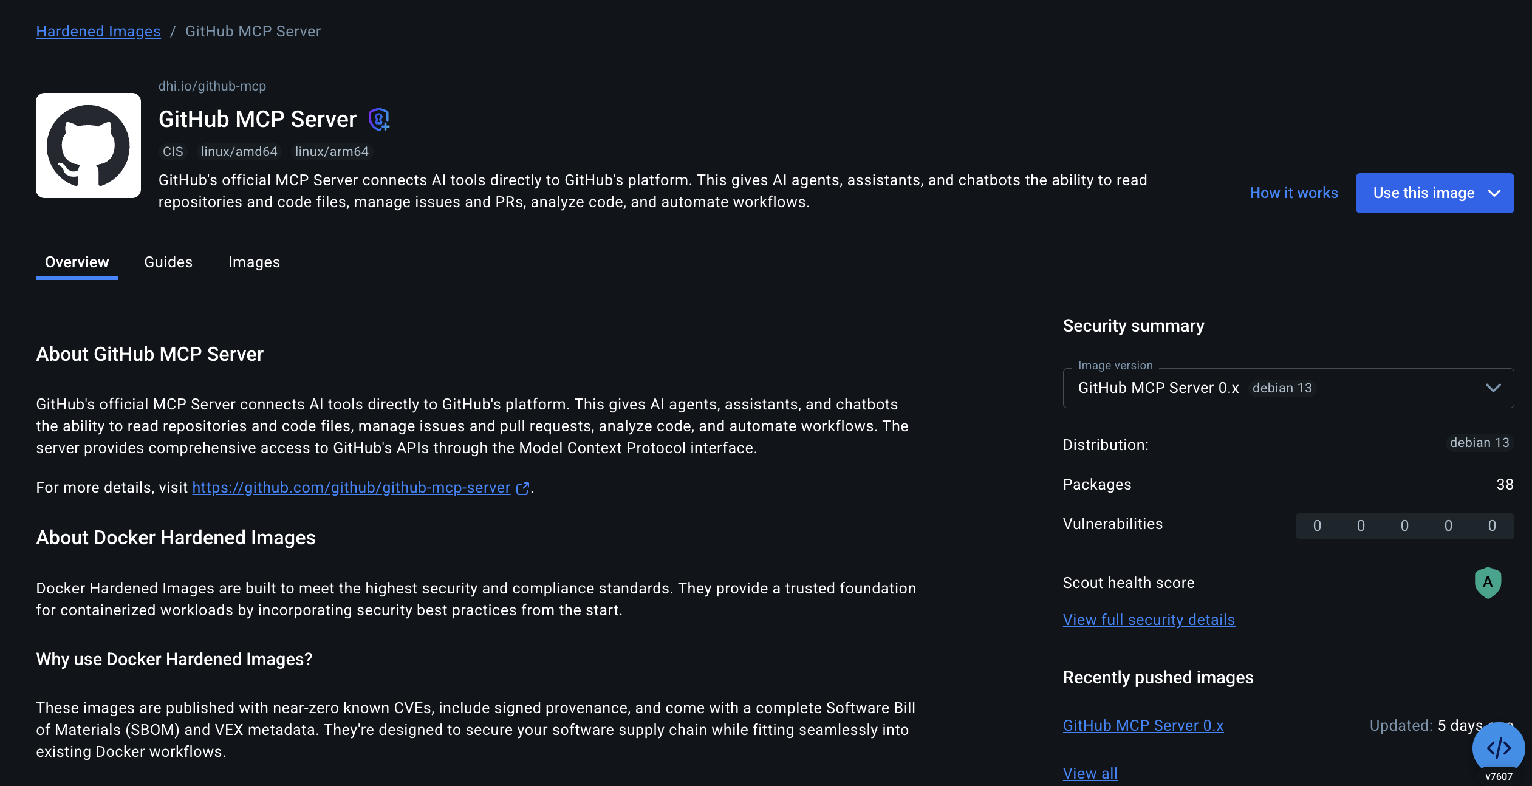1532x786 pixels.
Task: Open GitHub MCP Server 0.x recent image
Action: tap(1143, 726)
